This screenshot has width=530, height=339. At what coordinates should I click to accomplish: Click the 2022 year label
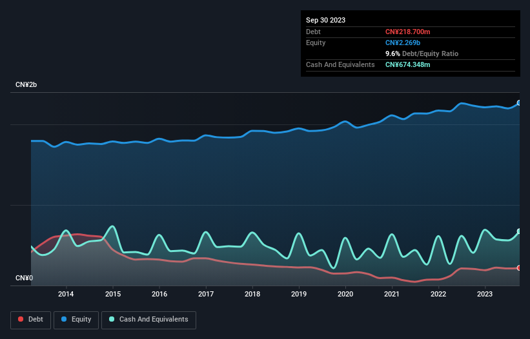pyautogui.click(x=438, y=295)
